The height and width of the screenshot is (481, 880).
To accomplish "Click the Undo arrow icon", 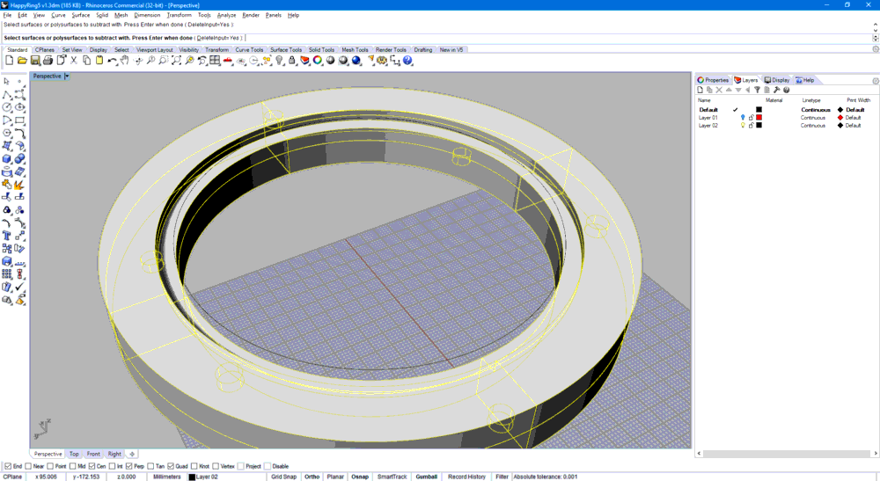I will pyautogui.click(x=112, y=61).
